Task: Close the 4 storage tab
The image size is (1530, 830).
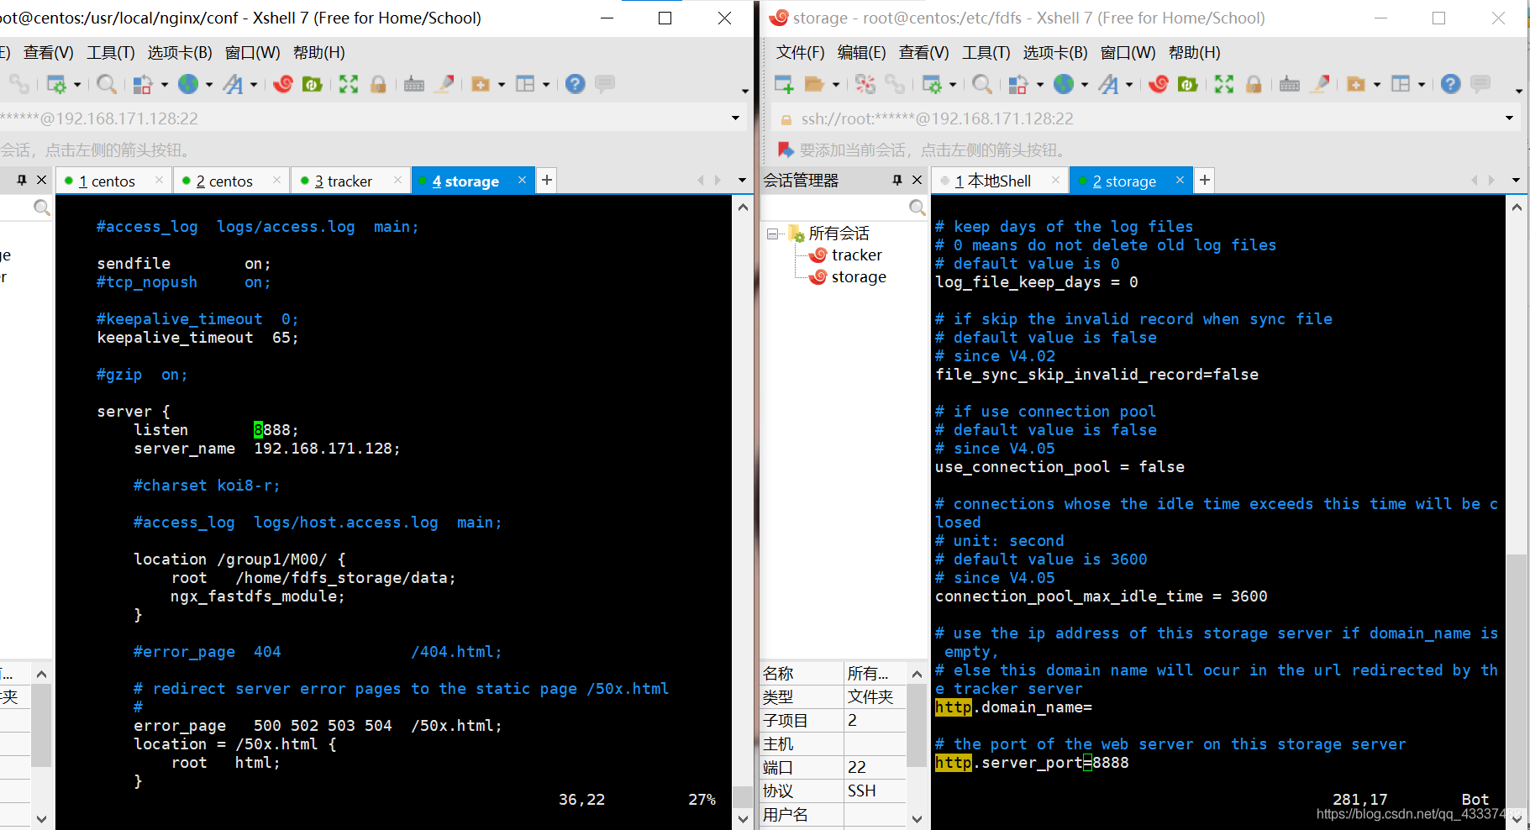Action: coord(523,181)
